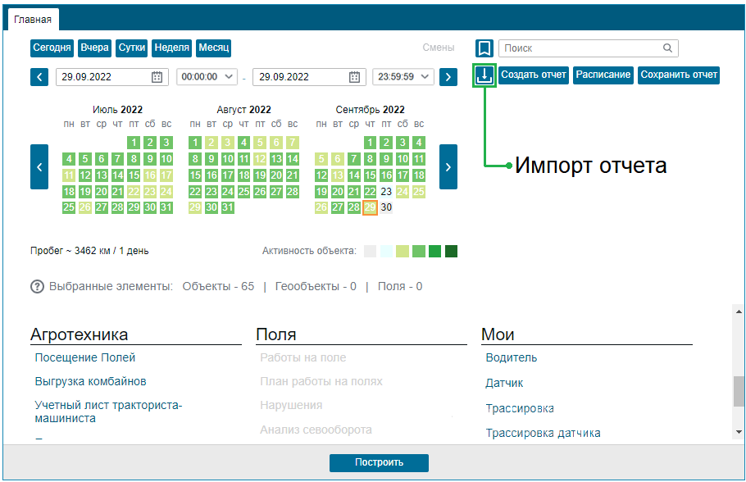
Task: Switch to the Главная tab
Action: [x=33, y=20]
